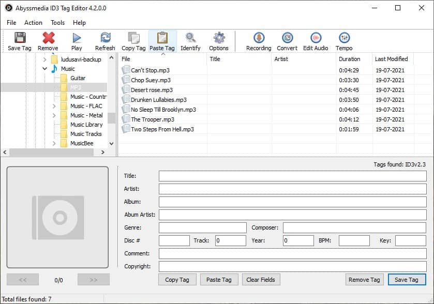This screenshot has height=304, width=434.
Task: Open the Identify tool in the toolbar
Action: (190, 38)
